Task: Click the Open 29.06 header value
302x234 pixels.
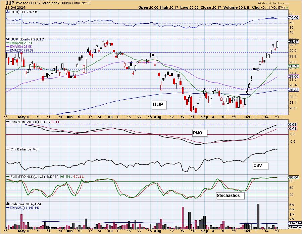Action: click(x=148, y=7)
